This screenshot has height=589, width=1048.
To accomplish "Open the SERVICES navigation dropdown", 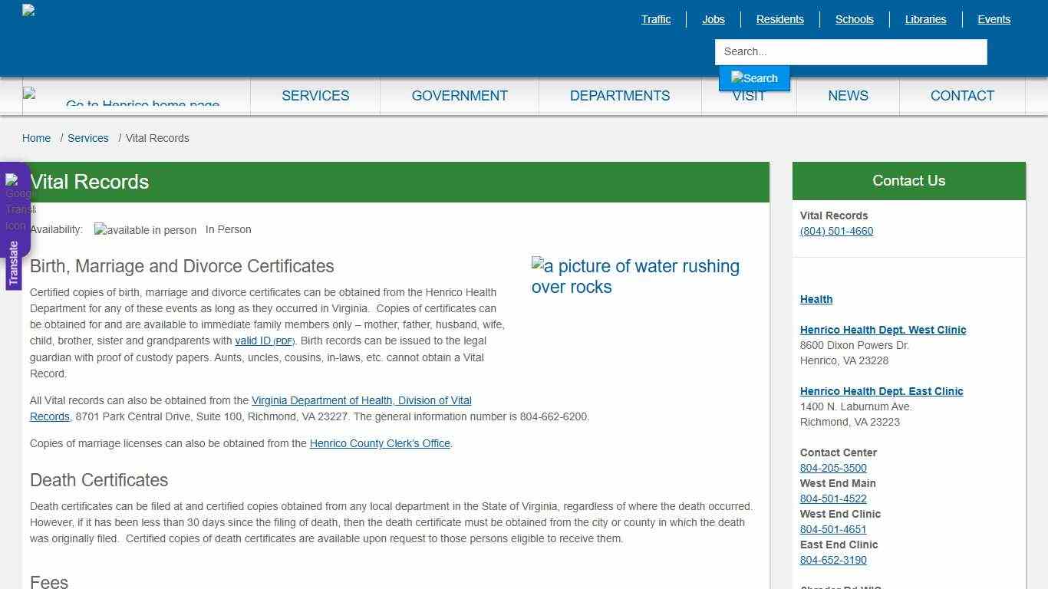I will point(315,96).
